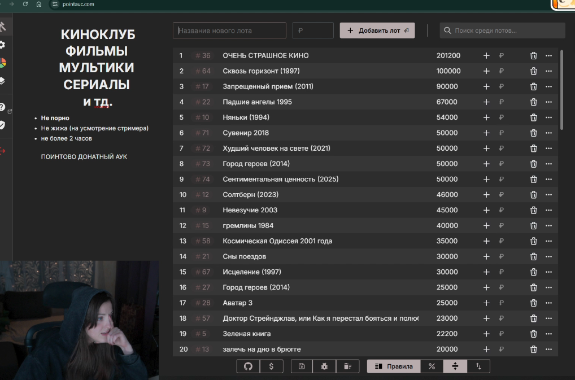Open the GitHub link button

pos(249,366)
